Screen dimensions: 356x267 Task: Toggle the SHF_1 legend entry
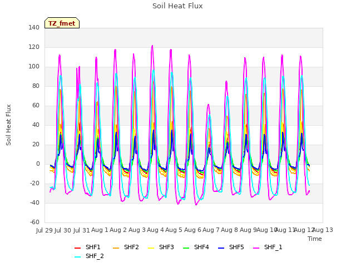click(x=268, y=247)
